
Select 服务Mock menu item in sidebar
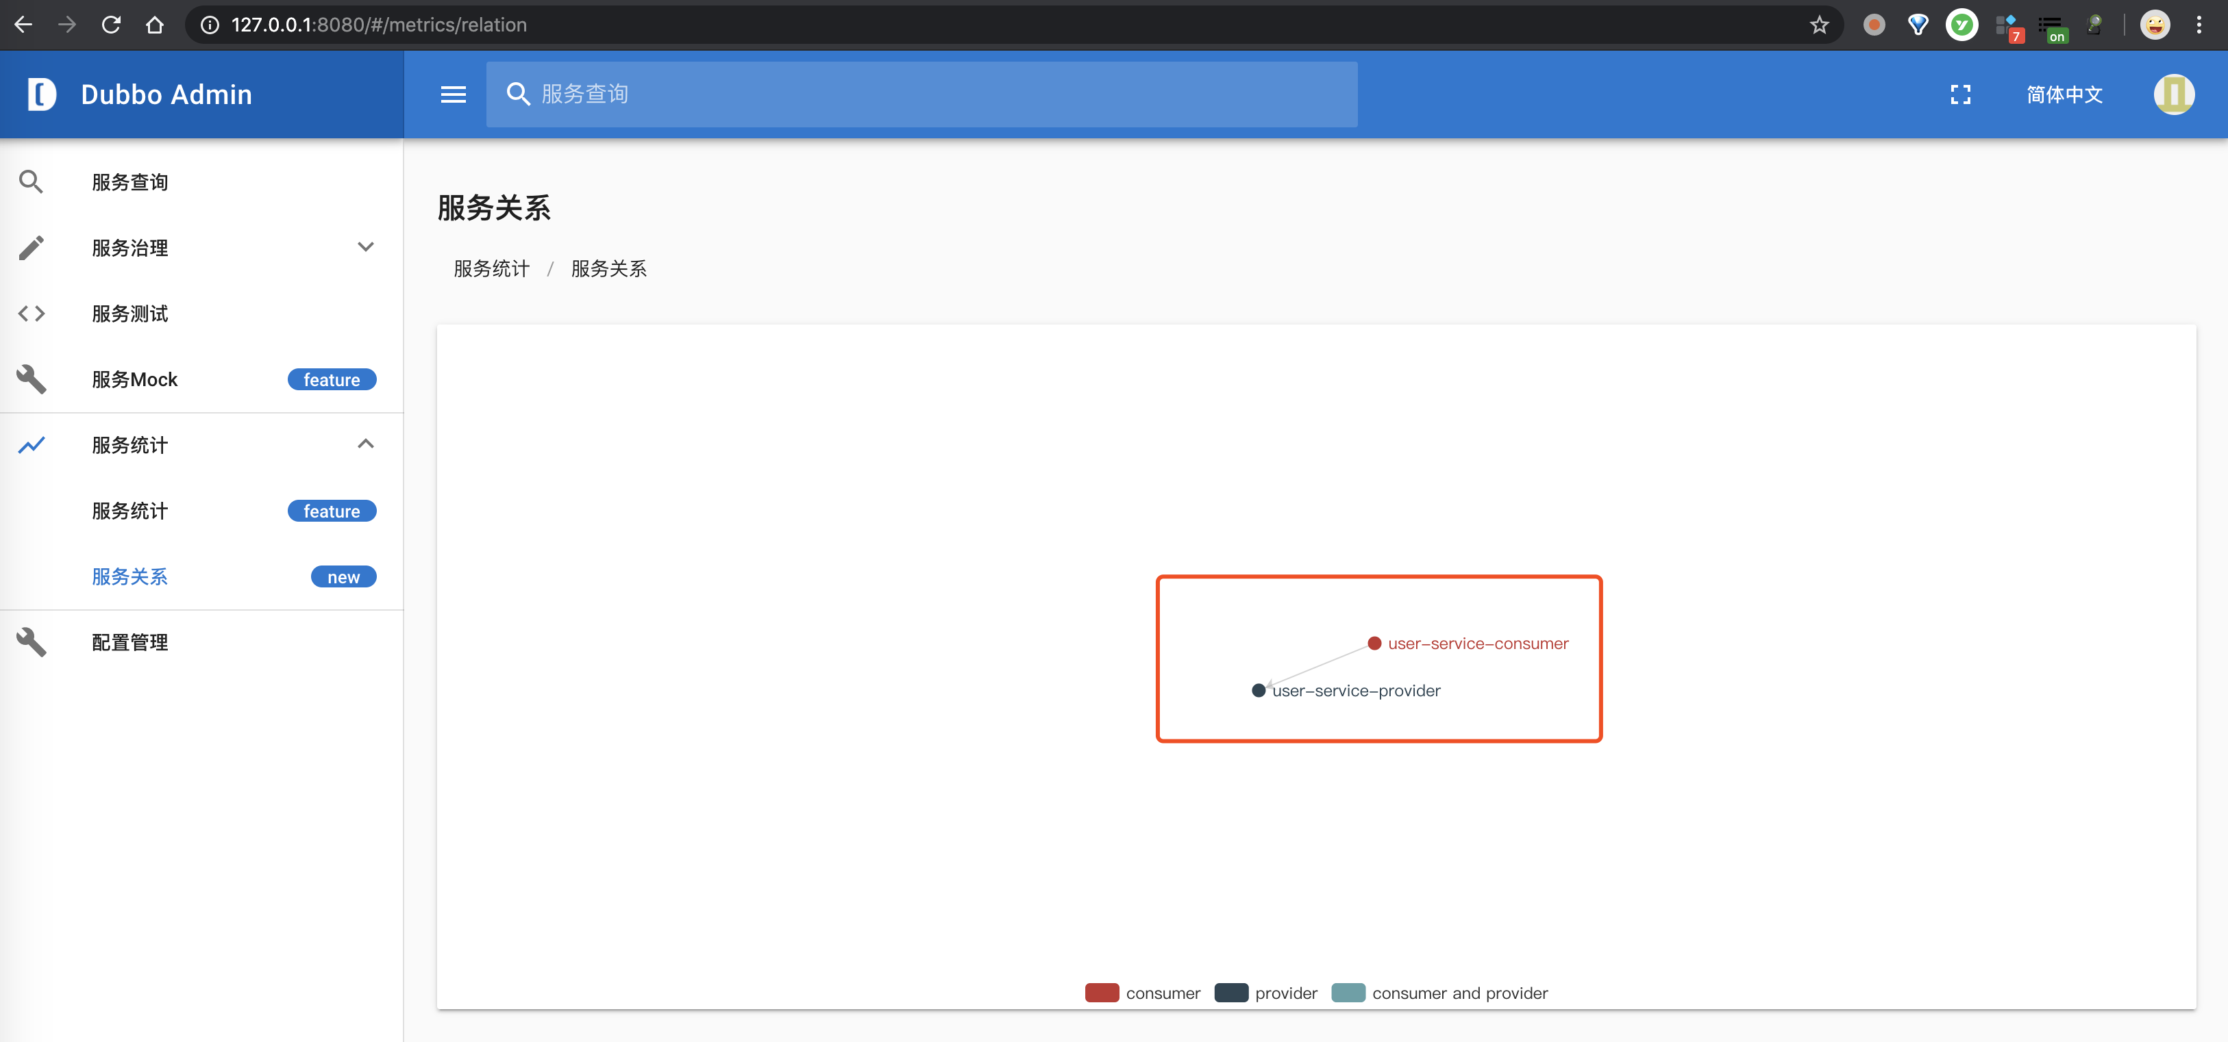(x=134, y=379)
